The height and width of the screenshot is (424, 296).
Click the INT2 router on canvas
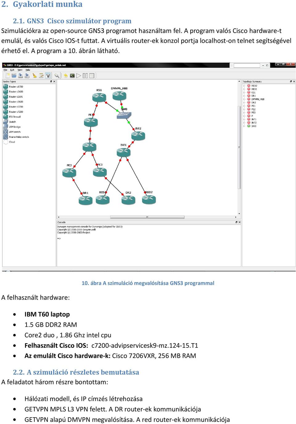pyautogui.click(x=138, y=136)
